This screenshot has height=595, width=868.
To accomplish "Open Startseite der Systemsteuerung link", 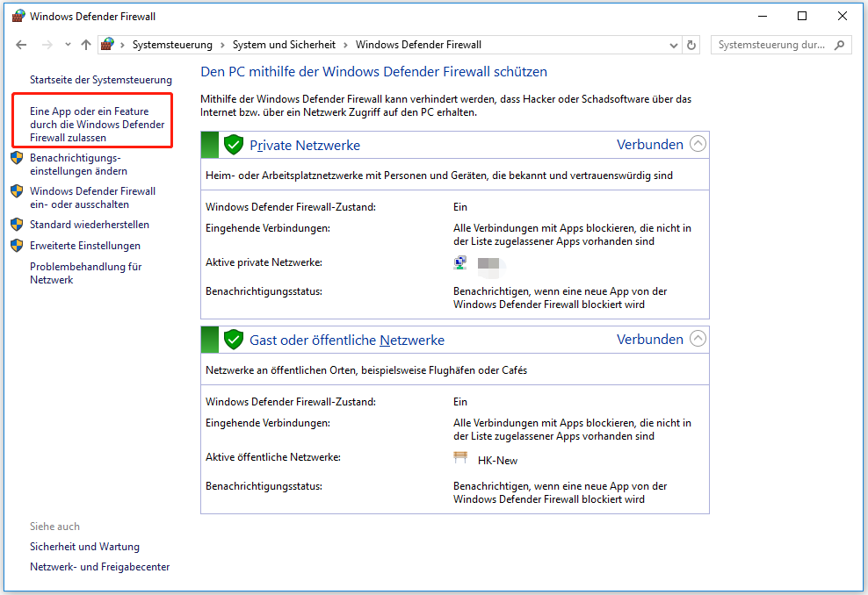I will point(101,80).
